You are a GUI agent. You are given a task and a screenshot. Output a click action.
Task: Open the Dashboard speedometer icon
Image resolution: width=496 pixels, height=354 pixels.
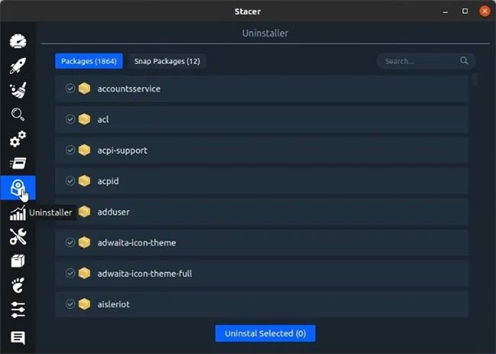coord(18,41)
